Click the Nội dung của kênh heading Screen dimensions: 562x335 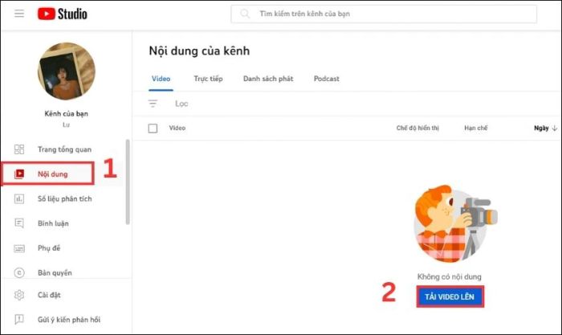(199, 51)
